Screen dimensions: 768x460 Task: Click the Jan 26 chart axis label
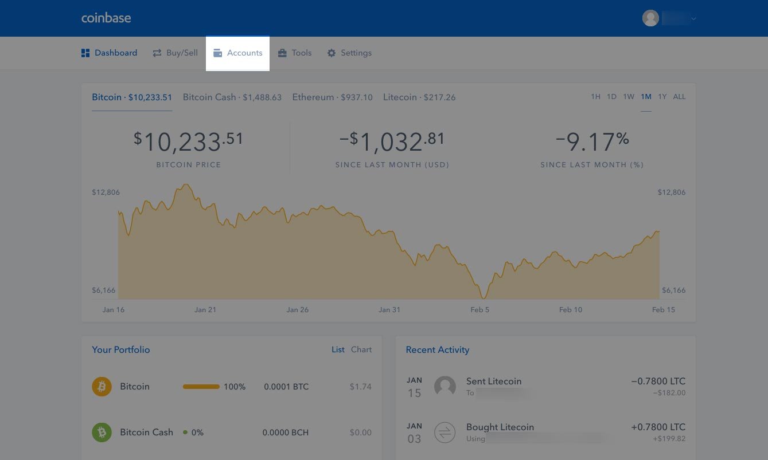[298, 309]
